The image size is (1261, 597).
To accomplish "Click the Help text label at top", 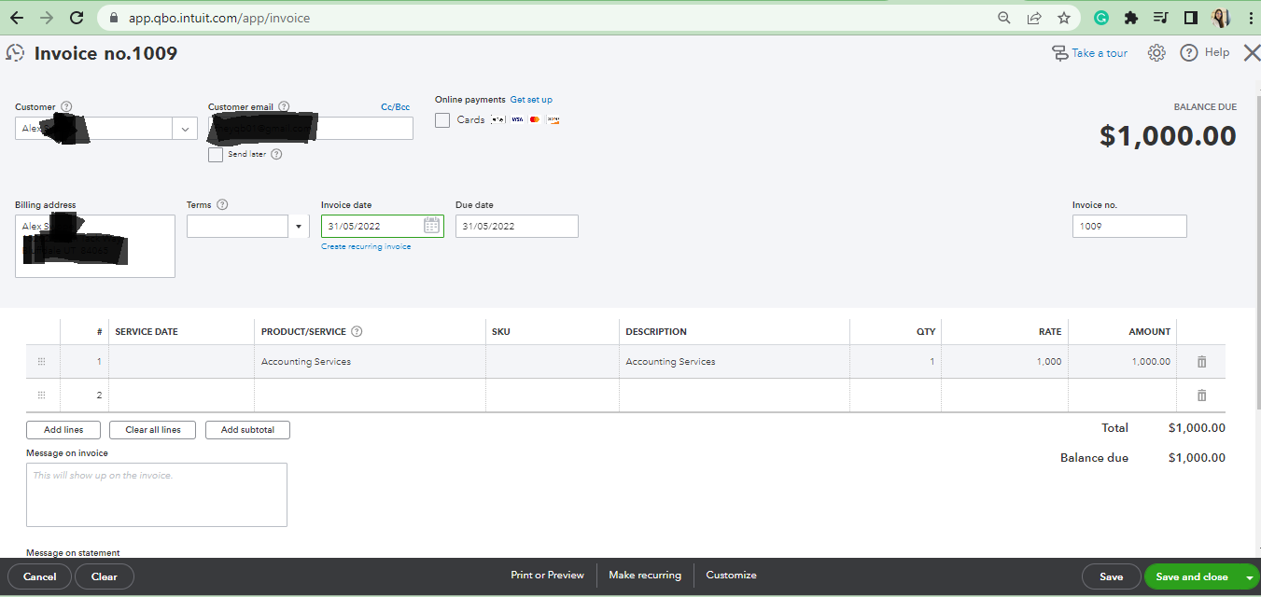I will [1217, 52].
